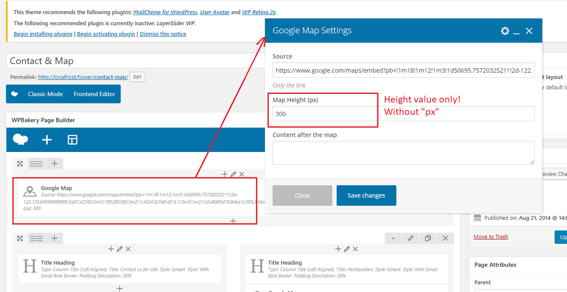
Task: Dismiss this notice link
Action: click(x=163, y=34)
